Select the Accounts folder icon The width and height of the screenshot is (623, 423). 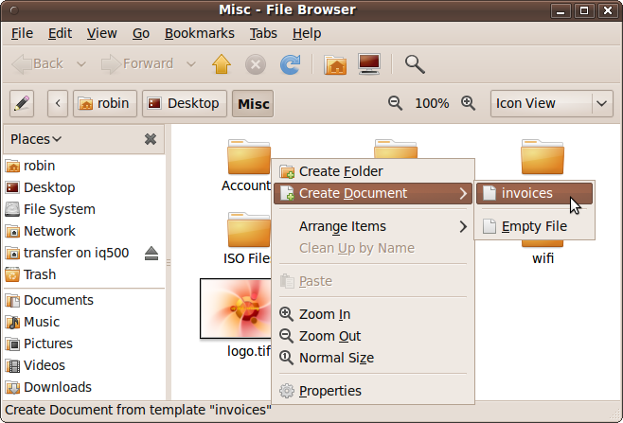click(x=249, y=157)
